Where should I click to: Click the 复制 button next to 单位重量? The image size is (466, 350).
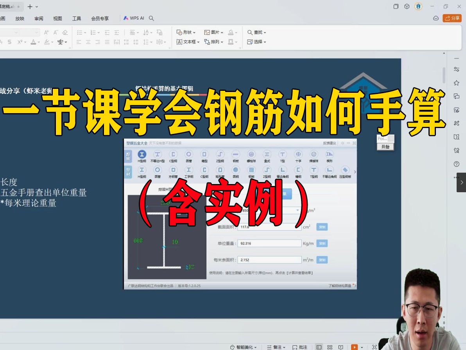coord(322,243)
